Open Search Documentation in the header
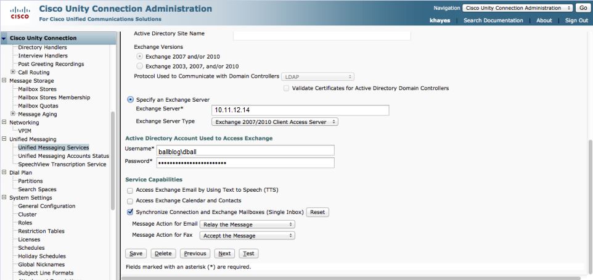 tap(493, 20)
